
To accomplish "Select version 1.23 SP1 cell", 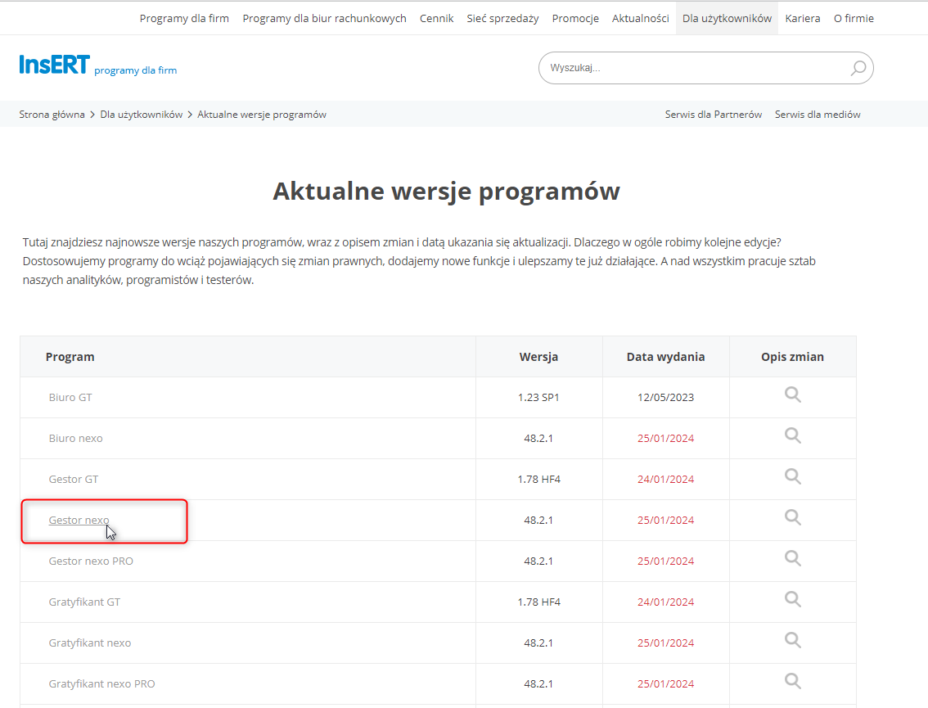I will (x=538, y=397).
